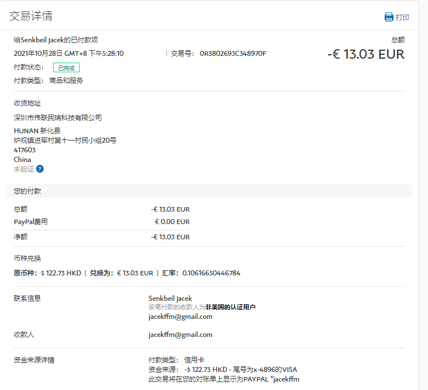428x390 pixels.
Task: Click the 商品和服务 payment type value
Action: (66, 81)
